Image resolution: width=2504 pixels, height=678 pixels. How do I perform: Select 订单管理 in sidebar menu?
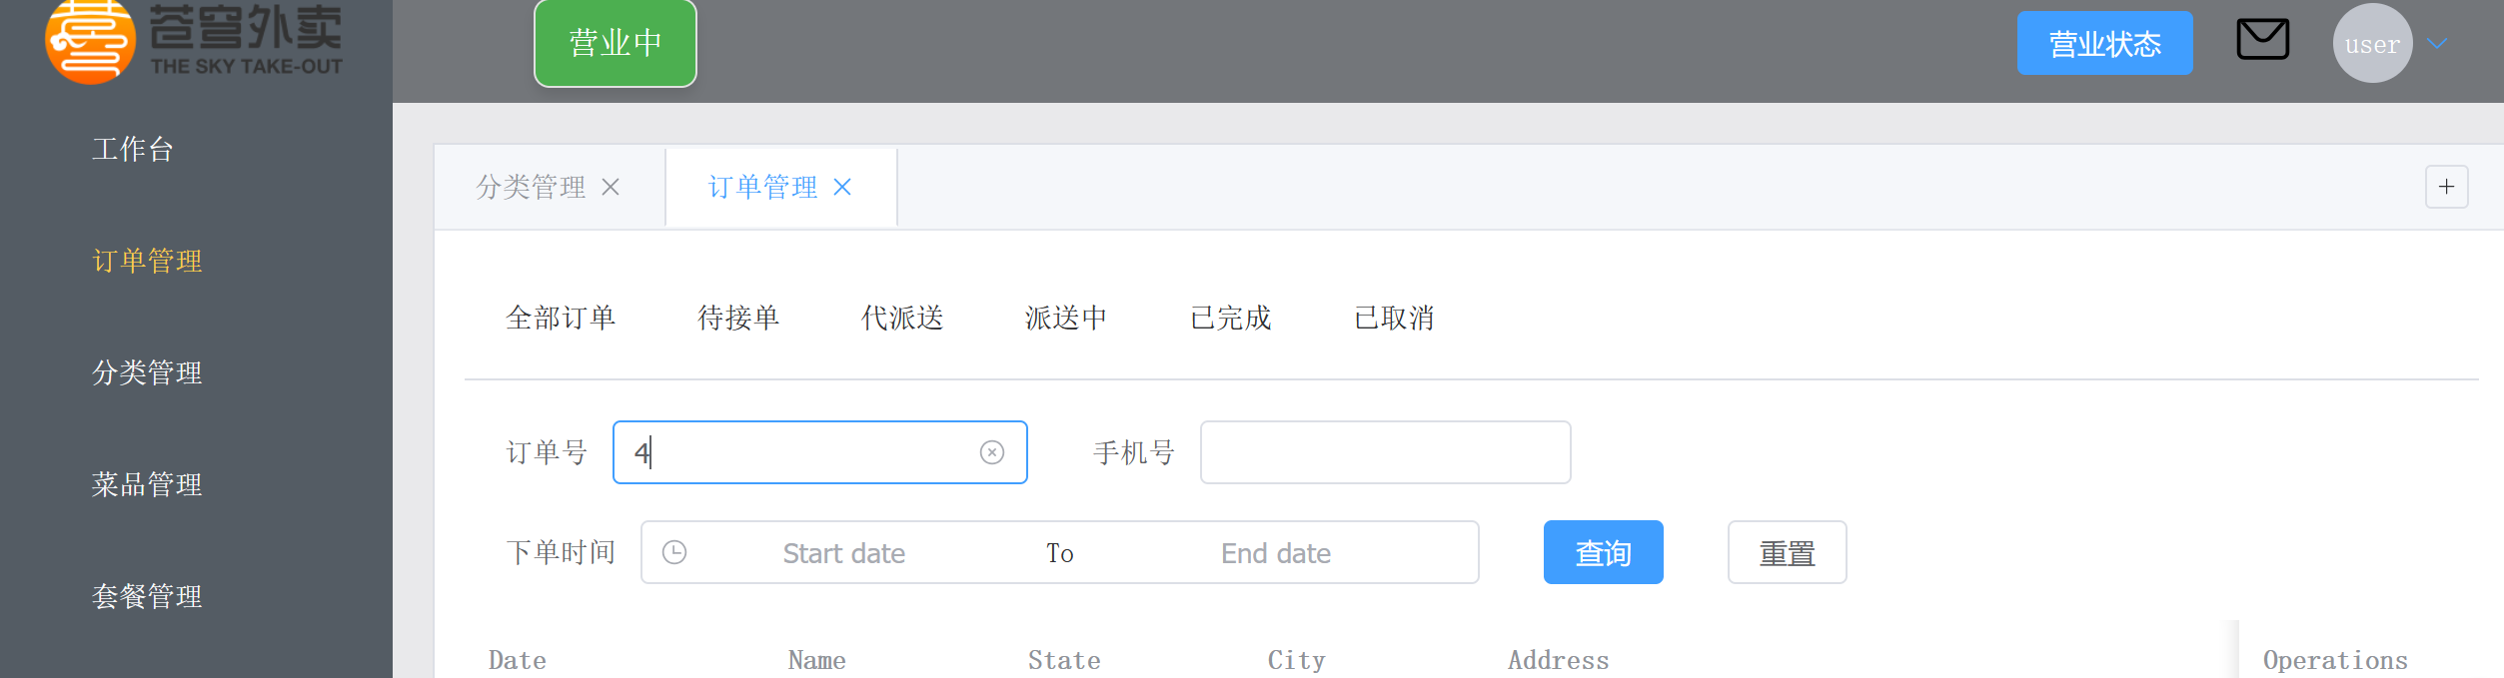147,261
